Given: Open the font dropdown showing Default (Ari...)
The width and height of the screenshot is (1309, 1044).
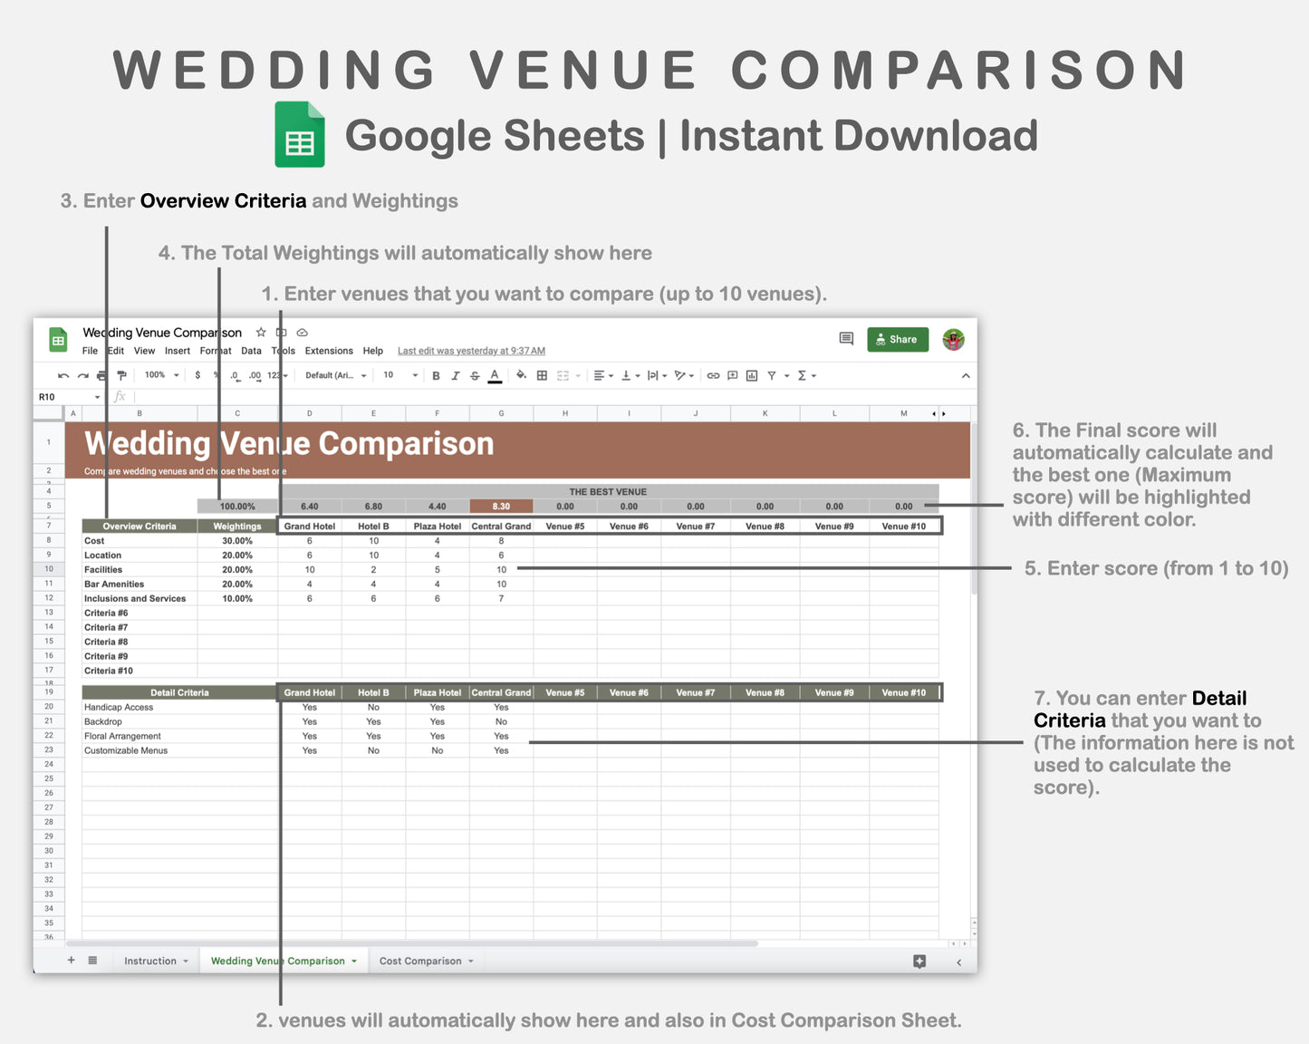Looking at the screenshot, I should pos(333,375).
